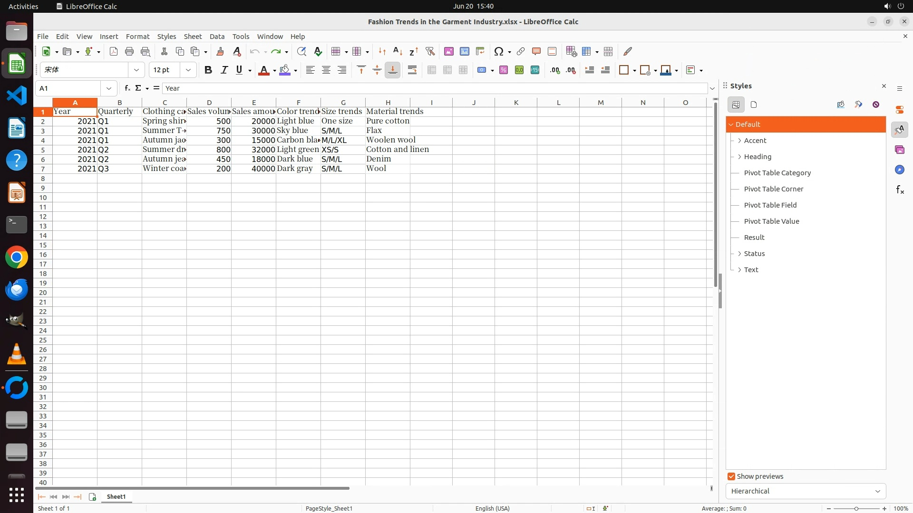Image resolution: width=913 pixels, height=513 pixels.
Task: Click the Export as PDF icon
Action: click(113, 51)
